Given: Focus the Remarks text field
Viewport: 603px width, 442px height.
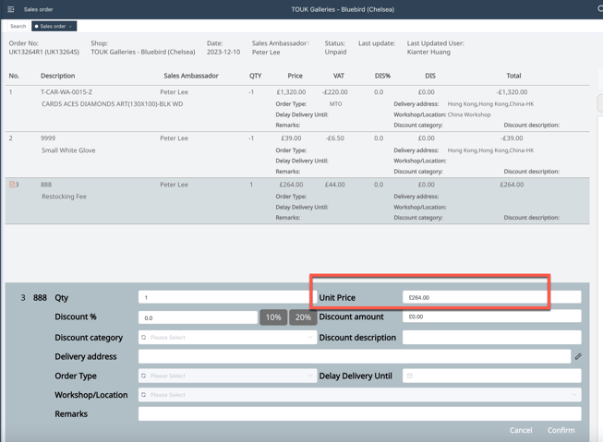Looking at the screenshot, I should tap(359, 414).
